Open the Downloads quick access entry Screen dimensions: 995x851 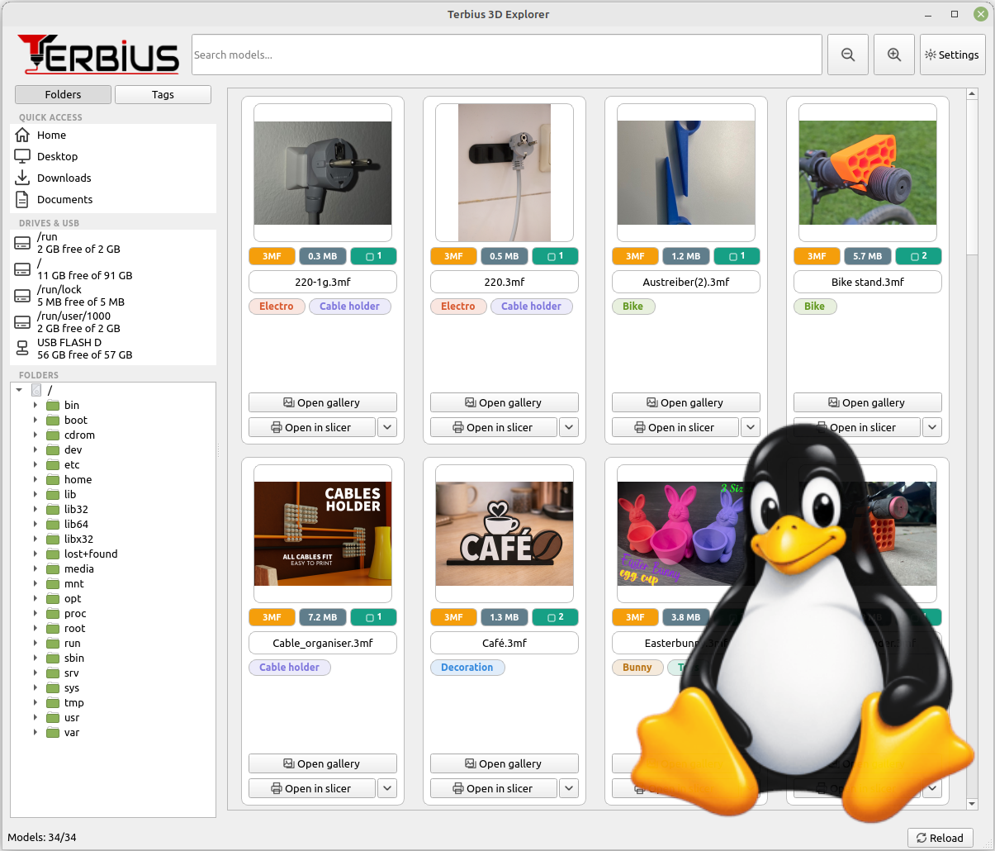[x=113, y=178]
